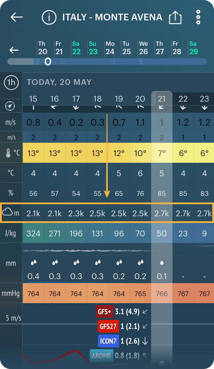Click the mmHg pressure row label

(10, 293)
